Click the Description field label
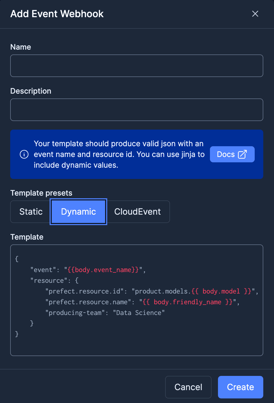The width and height of the screenshot is (274, 403). pyautogui.click(x=31, y=91)
